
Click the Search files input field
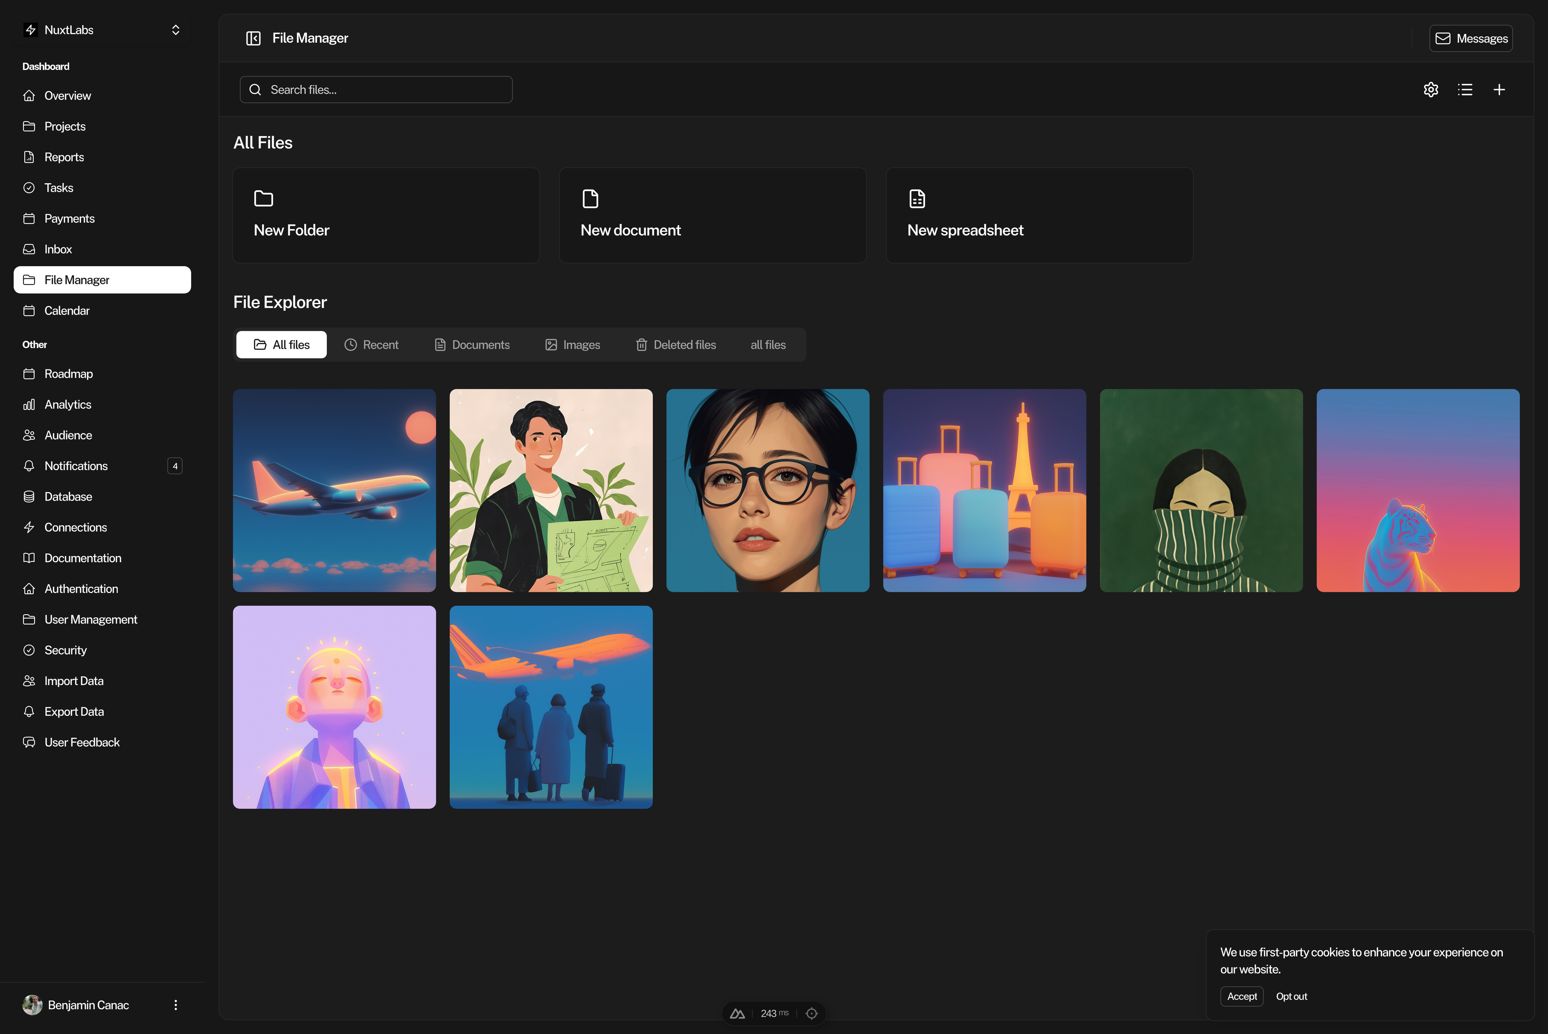pyautogui.click(x=376, y=90)
